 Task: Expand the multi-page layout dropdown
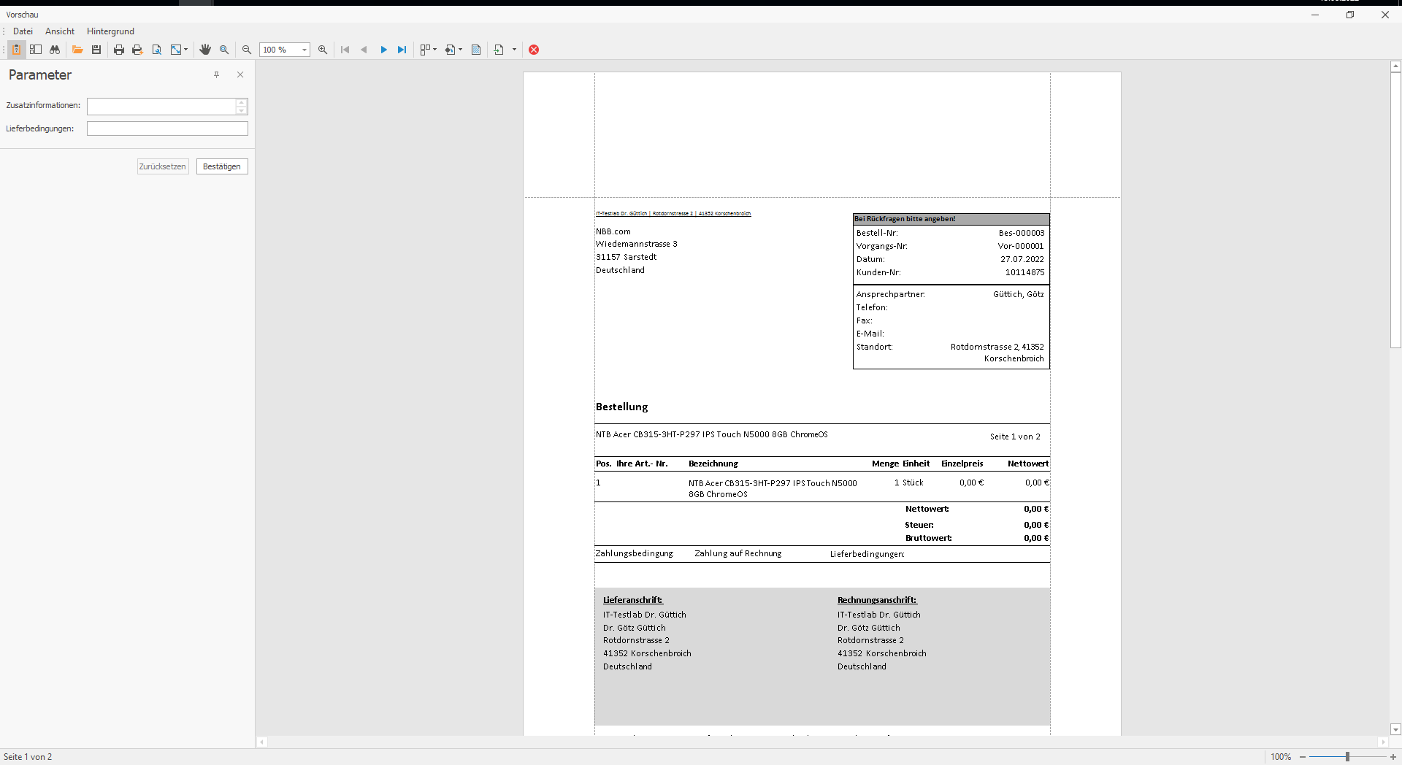pyautogui.click(x=434, y=50)
